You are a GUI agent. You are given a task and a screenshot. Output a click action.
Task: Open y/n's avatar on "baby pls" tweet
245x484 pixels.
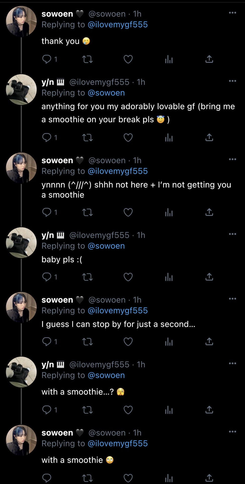pyautogui.click(x=21, y=243)
